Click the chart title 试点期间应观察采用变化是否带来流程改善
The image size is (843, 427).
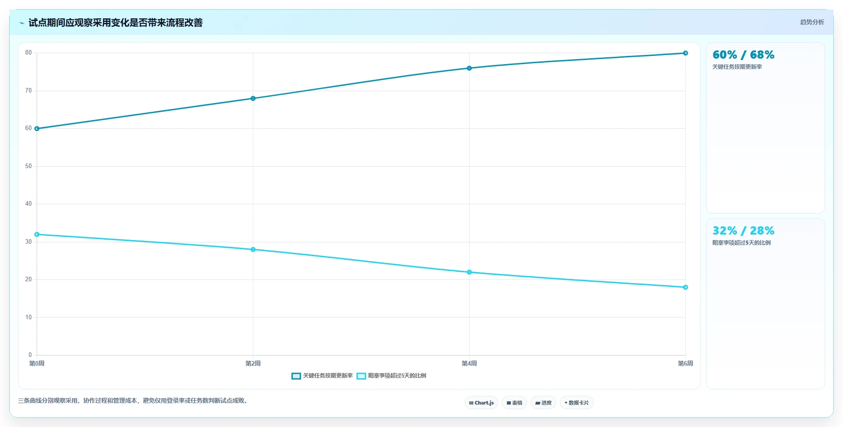tap(115, 23)
